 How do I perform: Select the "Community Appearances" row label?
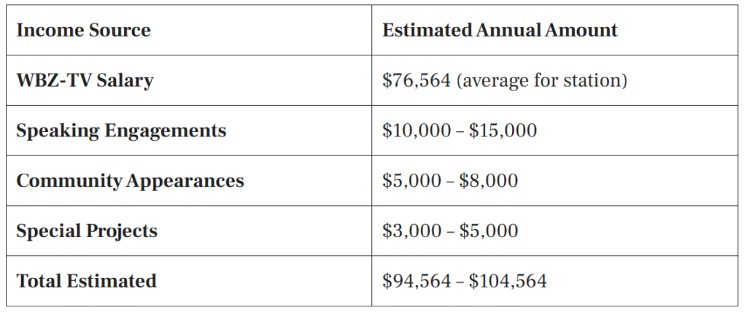click(x=130, y=181)
